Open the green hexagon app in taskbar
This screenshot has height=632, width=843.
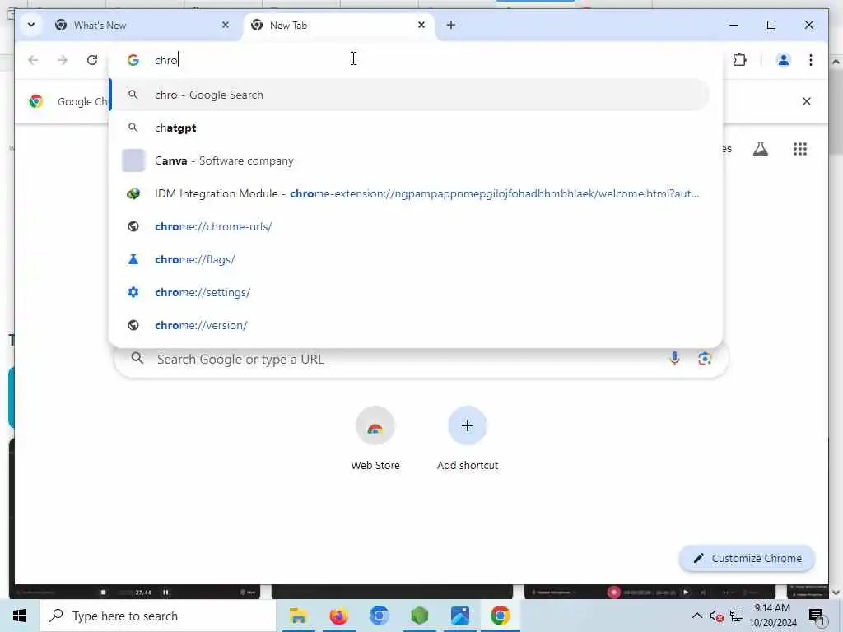[x=419, y=616]
